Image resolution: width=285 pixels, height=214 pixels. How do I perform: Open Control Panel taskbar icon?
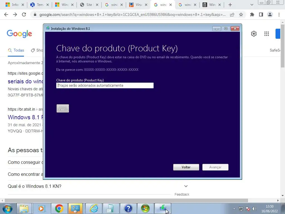[76, 208]
